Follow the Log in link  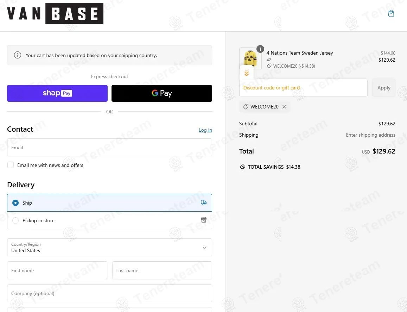205,130
